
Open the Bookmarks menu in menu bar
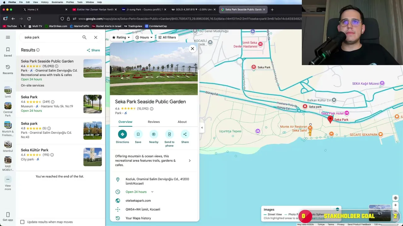pos(57,2)
